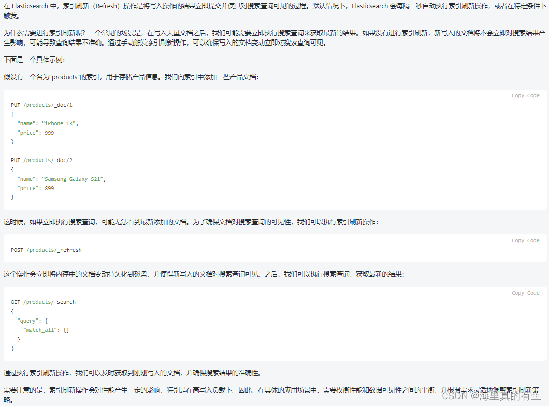Click the paragraph starting "这个操作会立即将内存中的文档"
Image resolution: width=549 pixels, height=406 pixels.
pyautogui.click(x=204, y=274)
